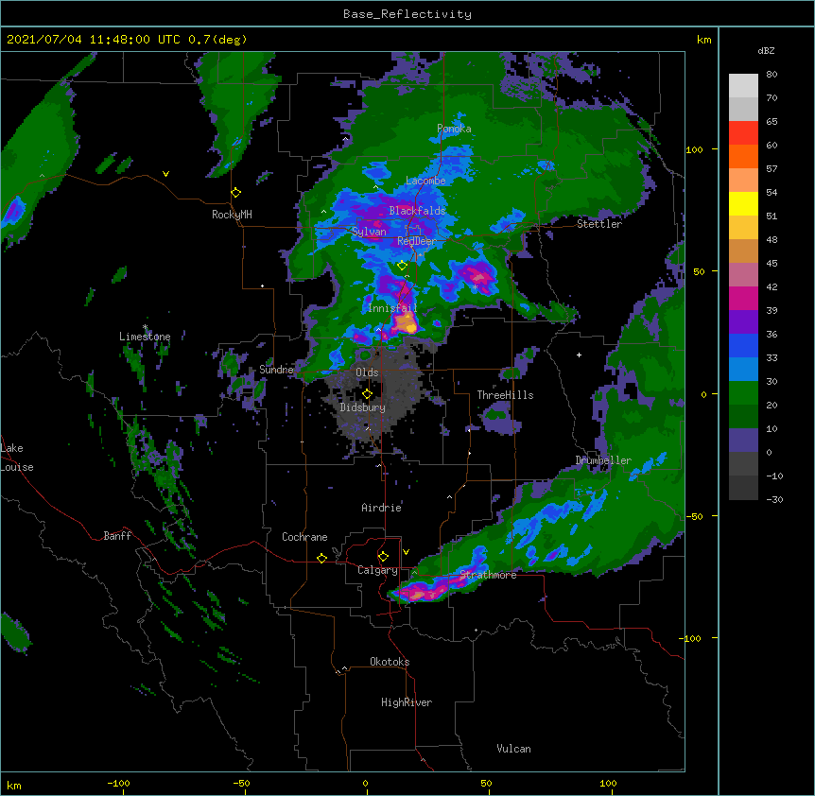Click the ThreeHills label
The height and width of the screenshot is (796, 815).
click(505, 395)
